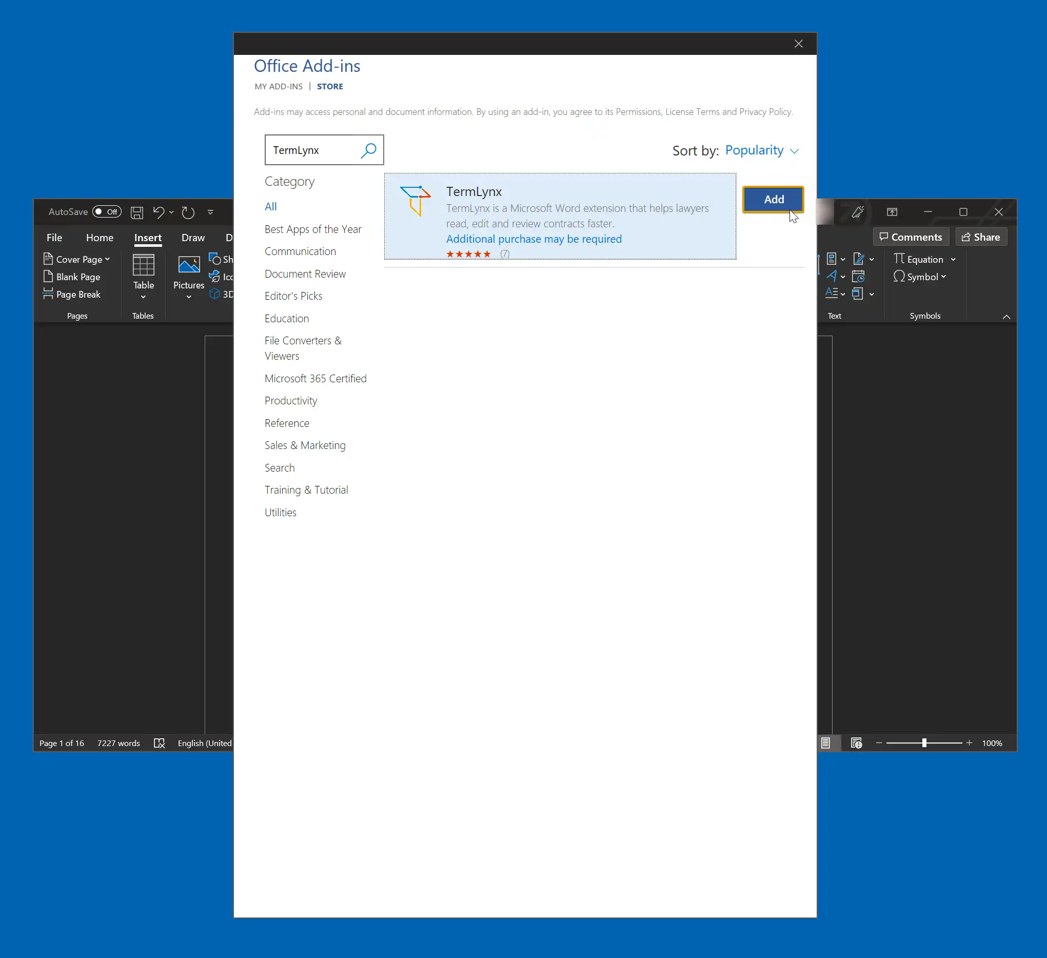This screenshot has width=1047, height=958.
Task: Click the Cover Page icon
Action: [x=48, y=258]
